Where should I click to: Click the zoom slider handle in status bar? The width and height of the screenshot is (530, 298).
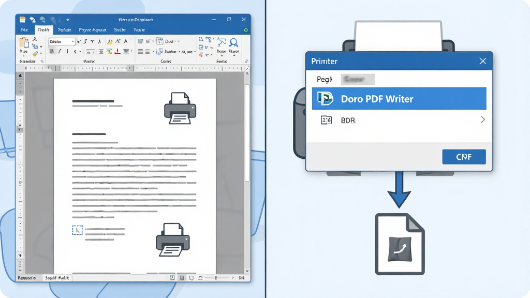click(216, 278)
